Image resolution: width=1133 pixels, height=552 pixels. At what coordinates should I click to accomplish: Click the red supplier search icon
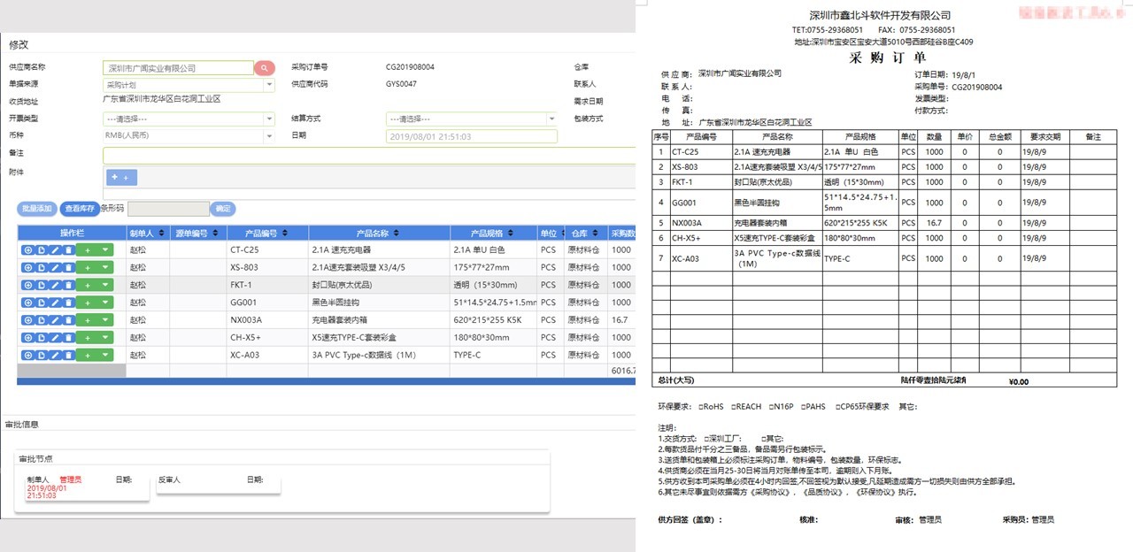coord(265,68)
